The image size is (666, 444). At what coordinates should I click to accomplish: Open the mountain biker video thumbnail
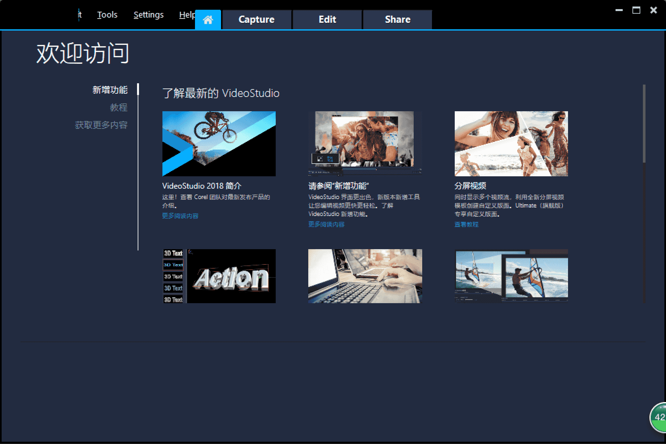click(x=219, y=143)
